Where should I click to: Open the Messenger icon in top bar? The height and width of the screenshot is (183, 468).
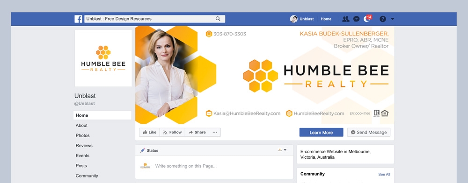(356, 19)
